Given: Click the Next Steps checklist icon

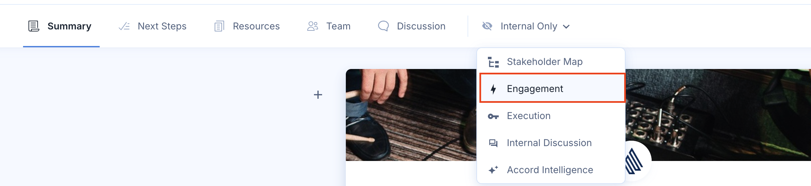Looking at the screenshot, I should 124,26.
